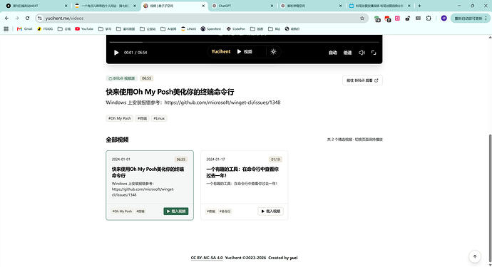
Task: Play the video with the player's play button
Action: tap(116, 53)
